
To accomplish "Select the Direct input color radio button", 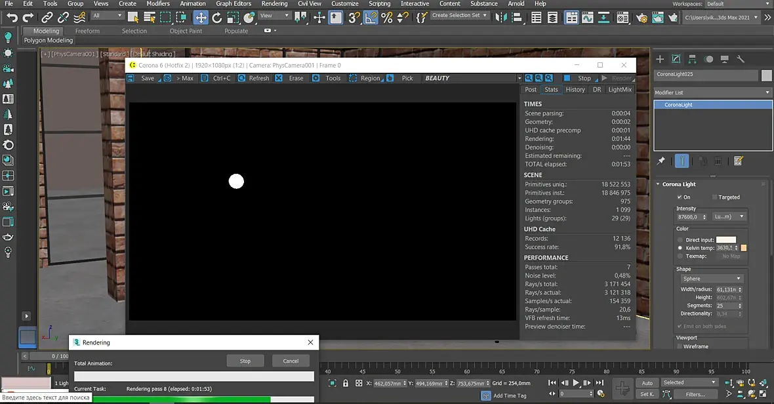I will (680, 240).
